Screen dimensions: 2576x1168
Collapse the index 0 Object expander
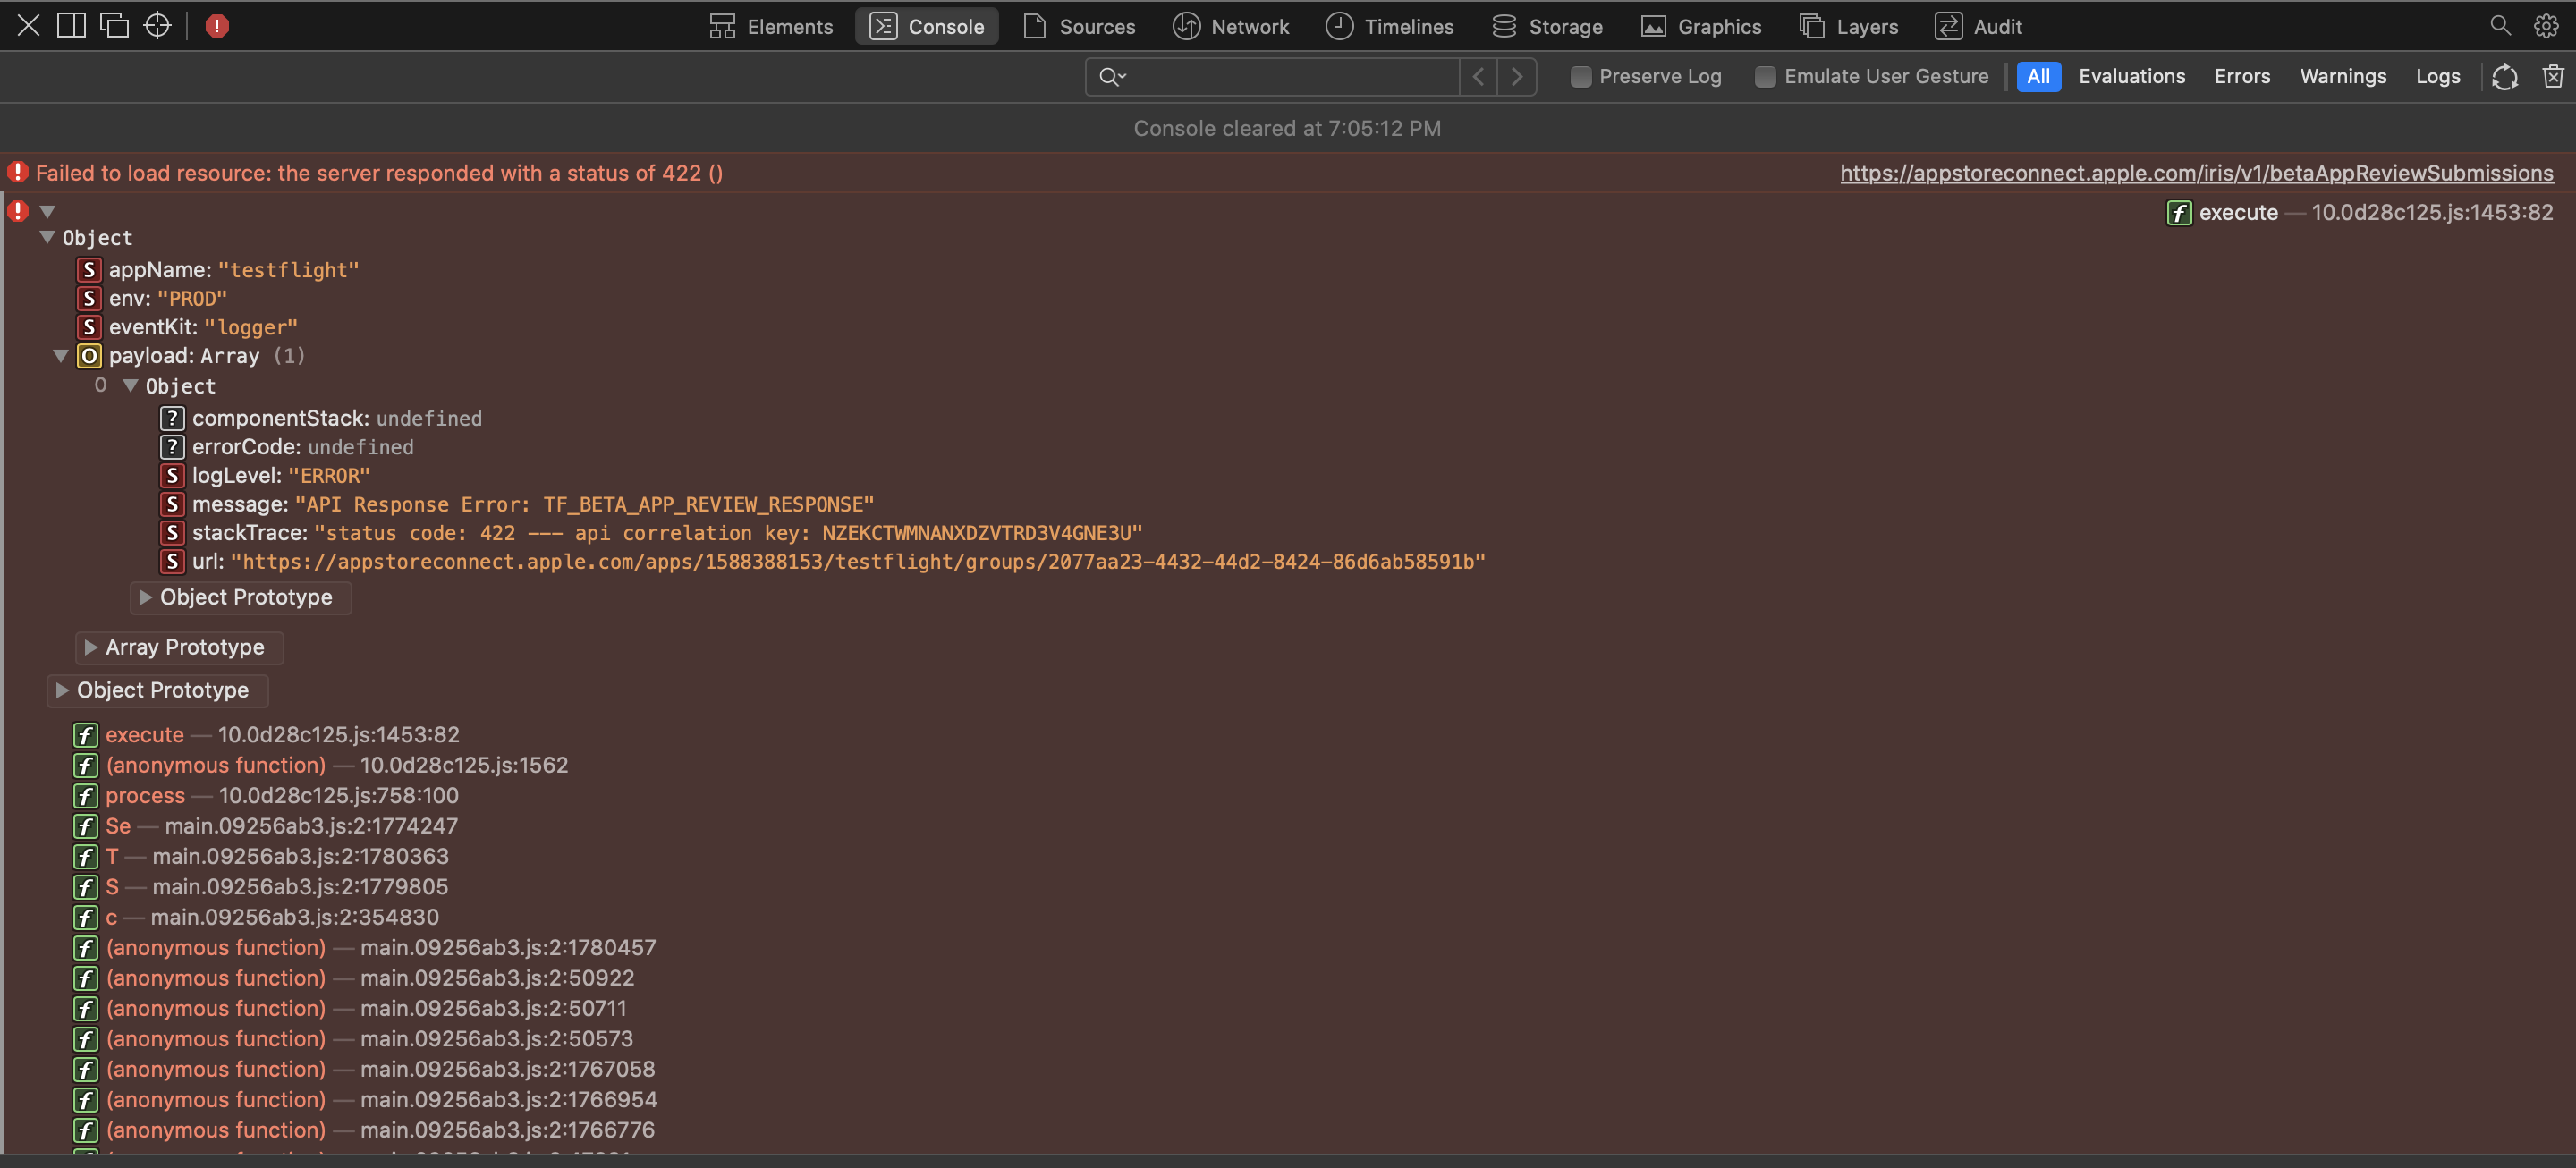[130, 386]
